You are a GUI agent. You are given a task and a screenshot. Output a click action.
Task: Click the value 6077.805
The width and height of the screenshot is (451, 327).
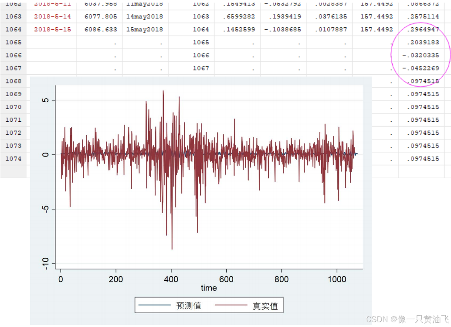click(101, 17)
